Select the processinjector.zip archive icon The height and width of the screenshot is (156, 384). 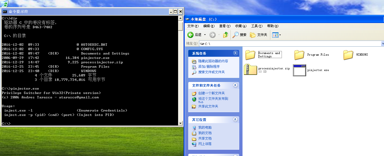point(250,70)
